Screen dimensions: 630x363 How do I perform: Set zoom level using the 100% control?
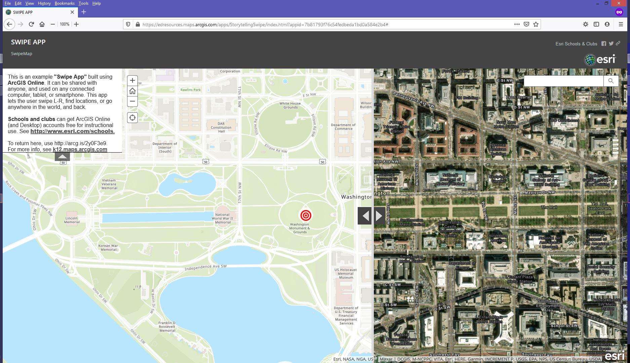click(64, 24)
